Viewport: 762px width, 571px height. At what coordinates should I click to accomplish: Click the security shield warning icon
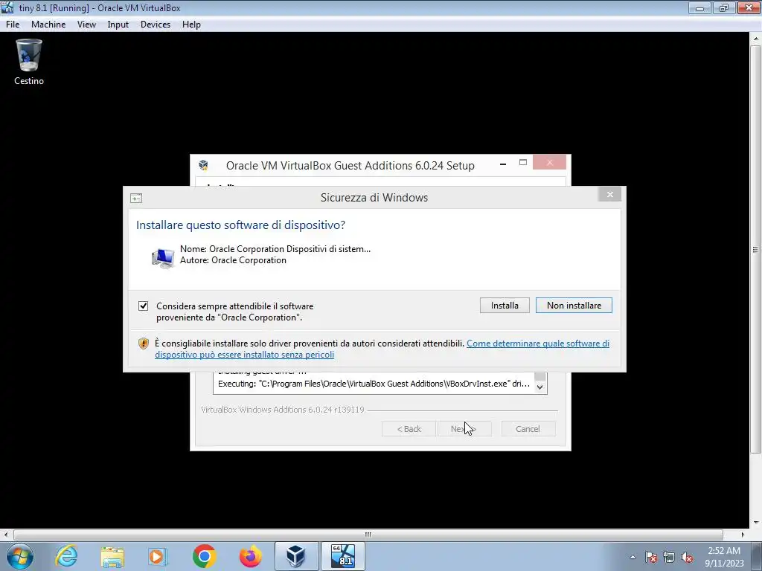(x=144, y=343)
